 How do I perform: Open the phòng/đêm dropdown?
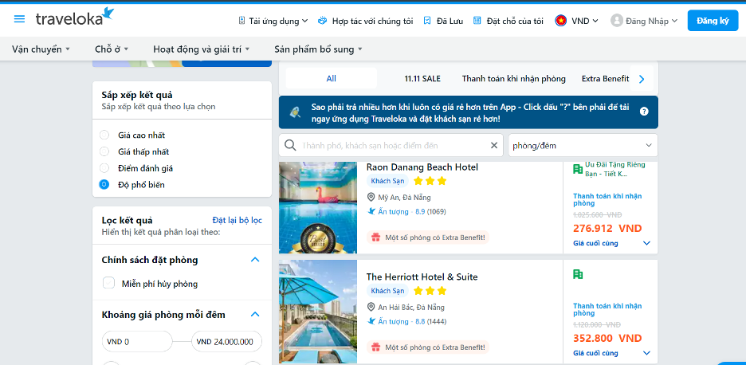(x=583, y=146)
